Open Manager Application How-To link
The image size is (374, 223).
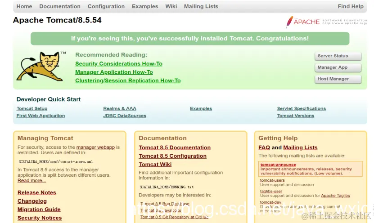pos(114,72)
